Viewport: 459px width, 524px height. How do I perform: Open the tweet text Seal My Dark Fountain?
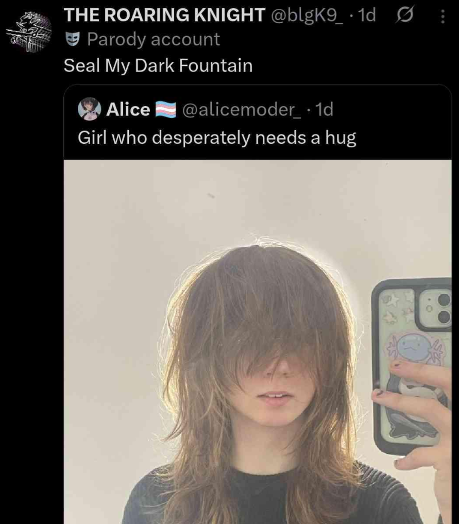[158, 65]
